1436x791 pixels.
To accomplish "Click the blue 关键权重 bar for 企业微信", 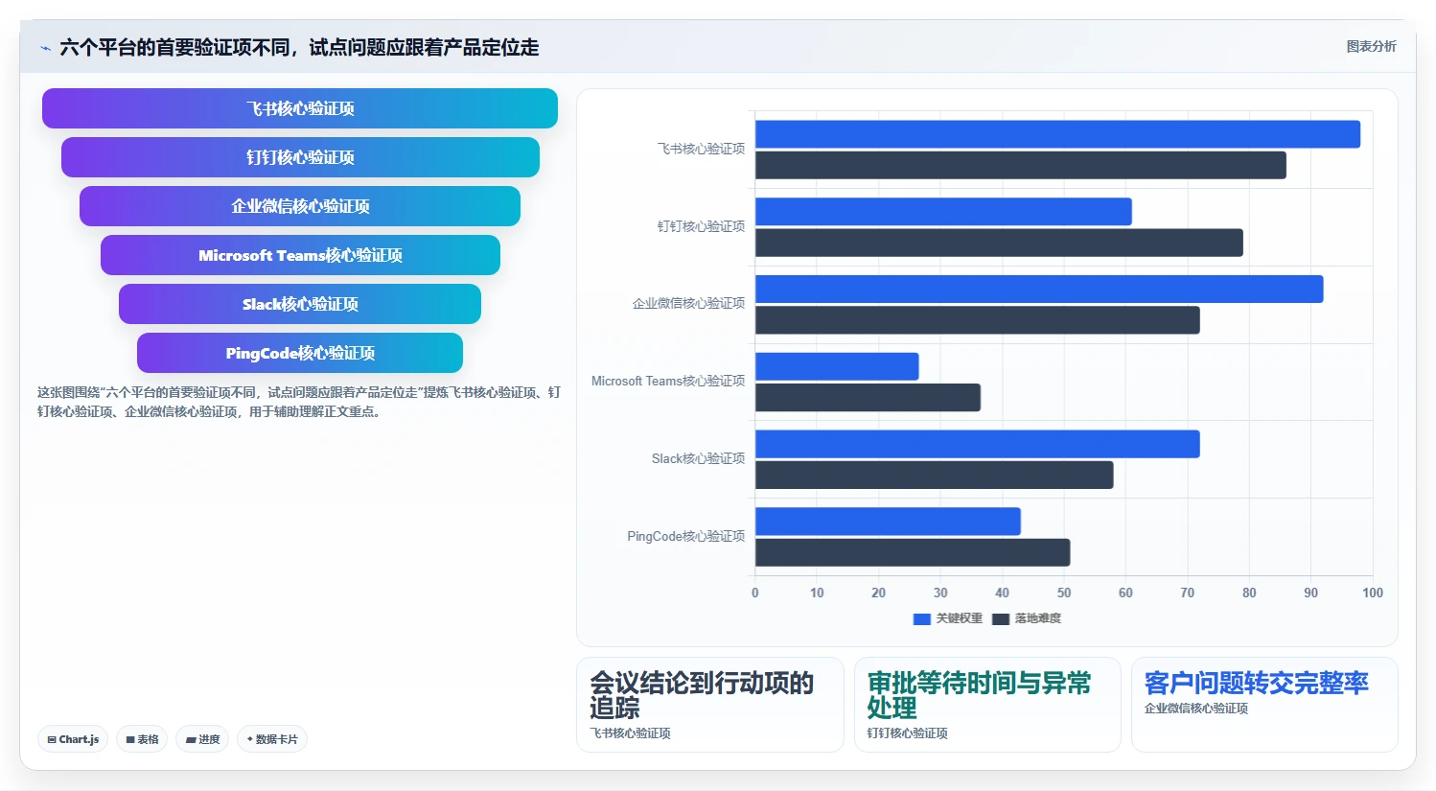I will [x=1039, y=290].
